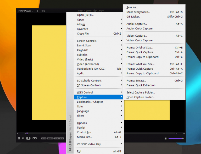Open the settings gear in control bar
Image resolution: width=201 pixels, height=154 pixels.
(23, 138)
